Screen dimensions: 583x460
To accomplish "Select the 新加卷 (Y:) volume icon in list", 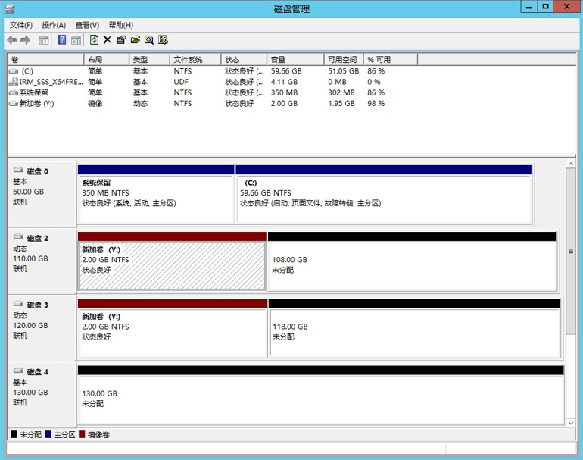I will coord(14,104).
